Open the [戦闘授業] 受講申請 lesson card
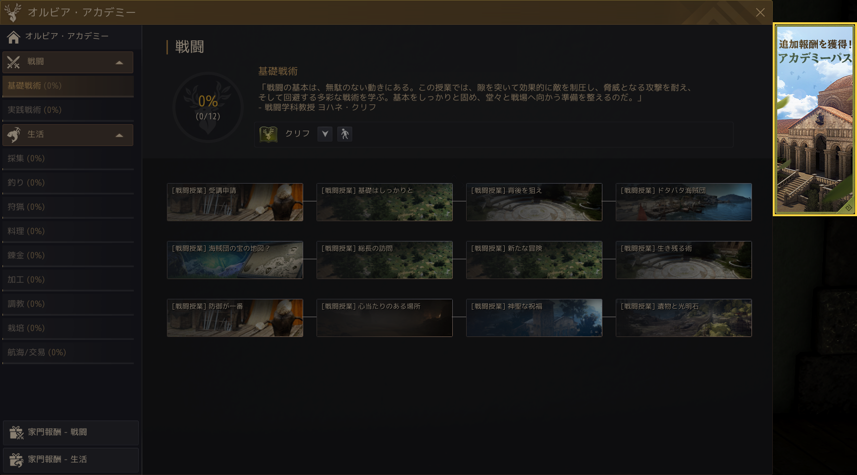This screenshot has width=857, height=475. (x=235, y=202)
